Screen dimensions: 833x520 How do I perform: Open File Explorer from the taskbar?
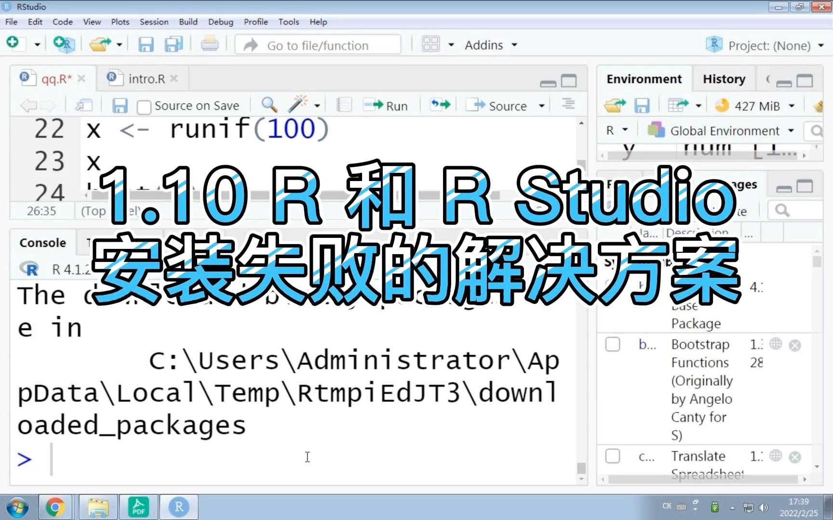point(98,507)
